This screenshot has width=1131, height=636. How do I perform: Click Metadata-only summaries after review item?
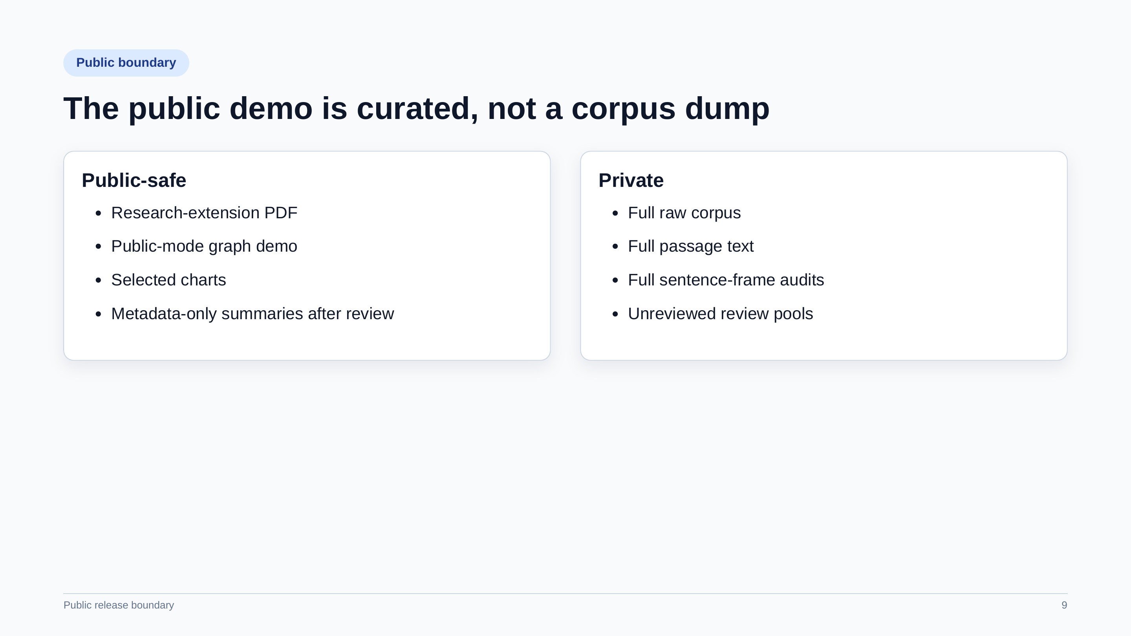coord(253,314)
